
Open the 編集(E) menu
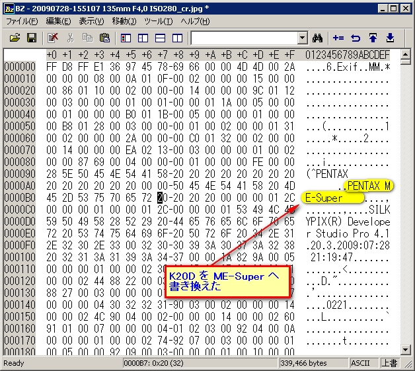click(58, 21)
